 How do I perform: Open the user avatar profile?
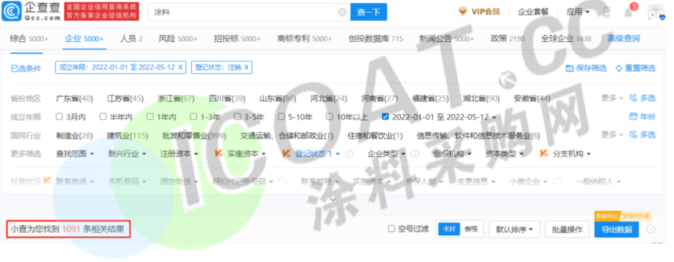pyautogui.click(x=656, y=12)
